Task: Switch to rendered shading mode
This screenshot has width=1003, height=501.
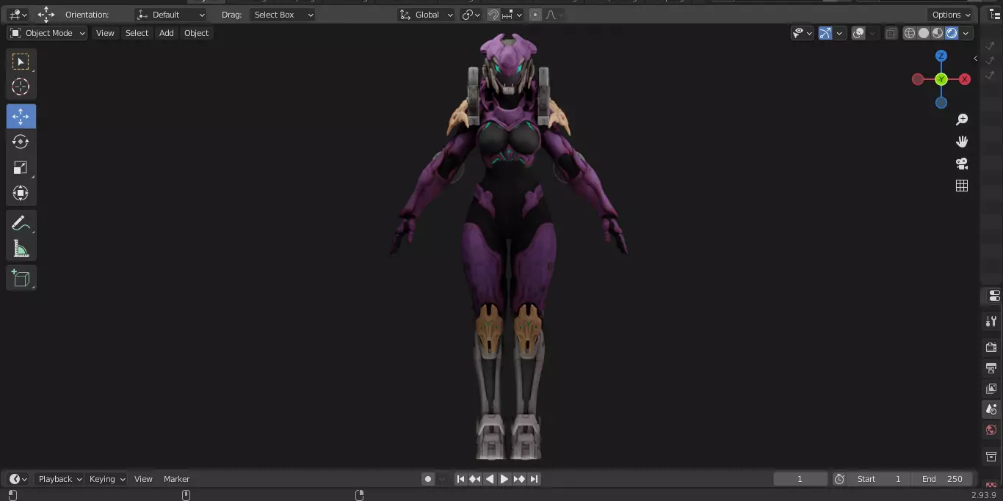Action: 952,33
